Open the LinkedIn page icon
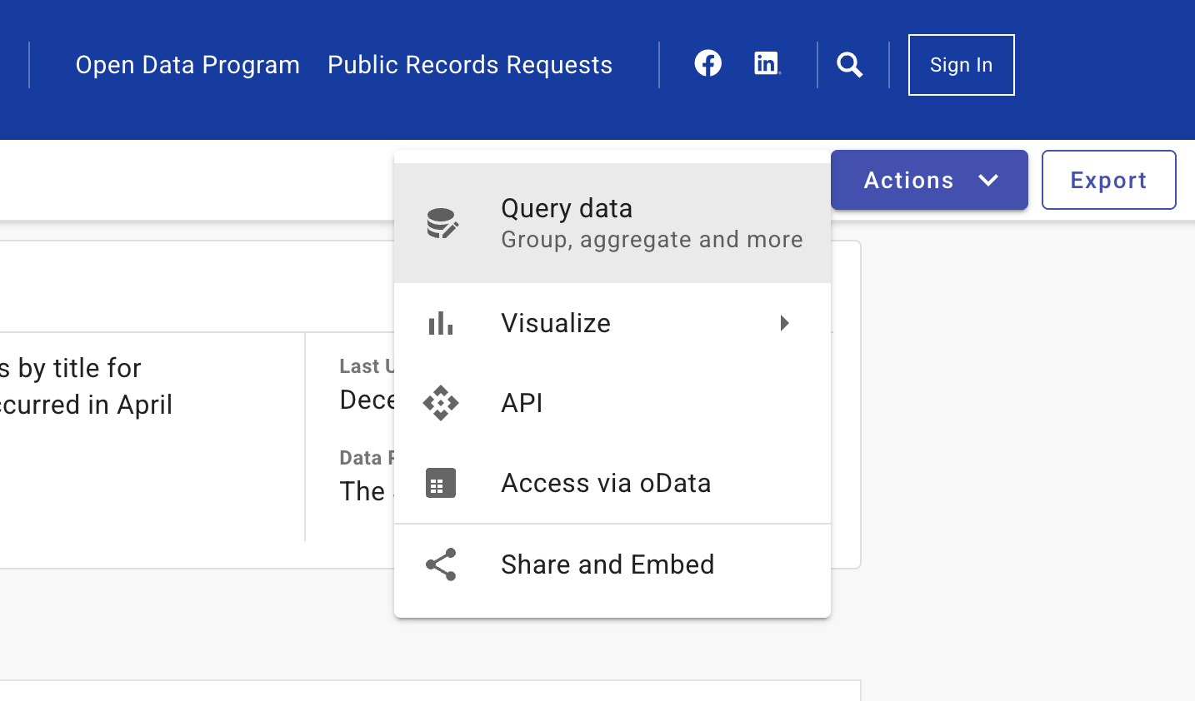This screenshot has width=1195, height=701. pyautogui.click(x=767, y=63)
